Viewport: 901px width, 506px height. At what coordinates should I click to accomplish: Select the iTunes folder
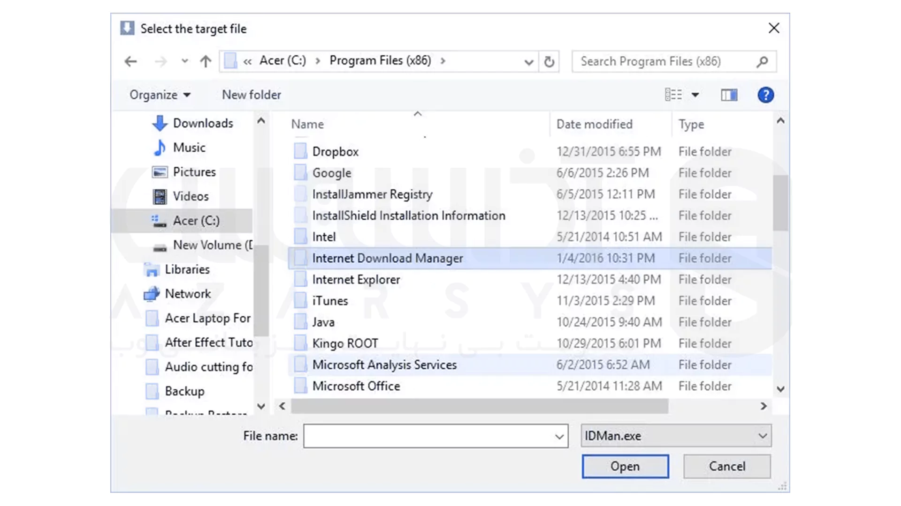coord(530,301)
